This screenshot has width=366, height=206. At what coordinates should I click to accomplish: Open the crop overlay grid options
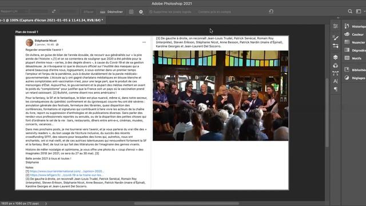pyautogui.click(x=131, y=11)
